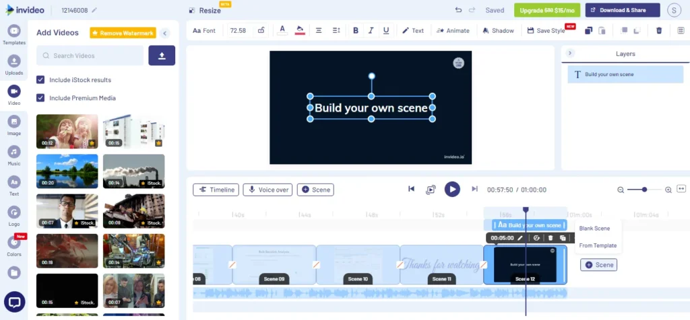Adjust the timeline zoom slider handle
690x320 pixels.
tap(644, 190)
